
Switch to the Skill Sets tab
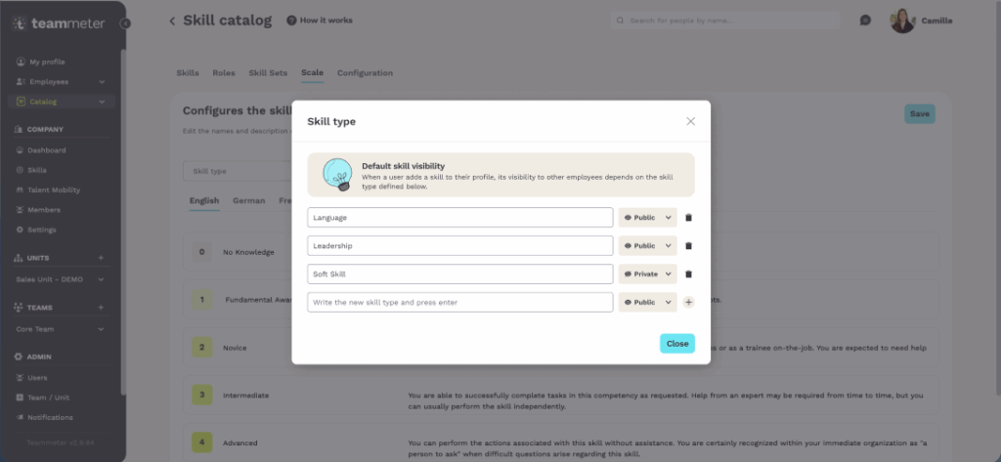[268, 73]
